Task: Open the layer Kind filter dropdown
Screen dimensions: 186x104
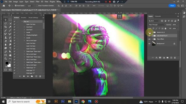Action: click(x=154, y=21)
